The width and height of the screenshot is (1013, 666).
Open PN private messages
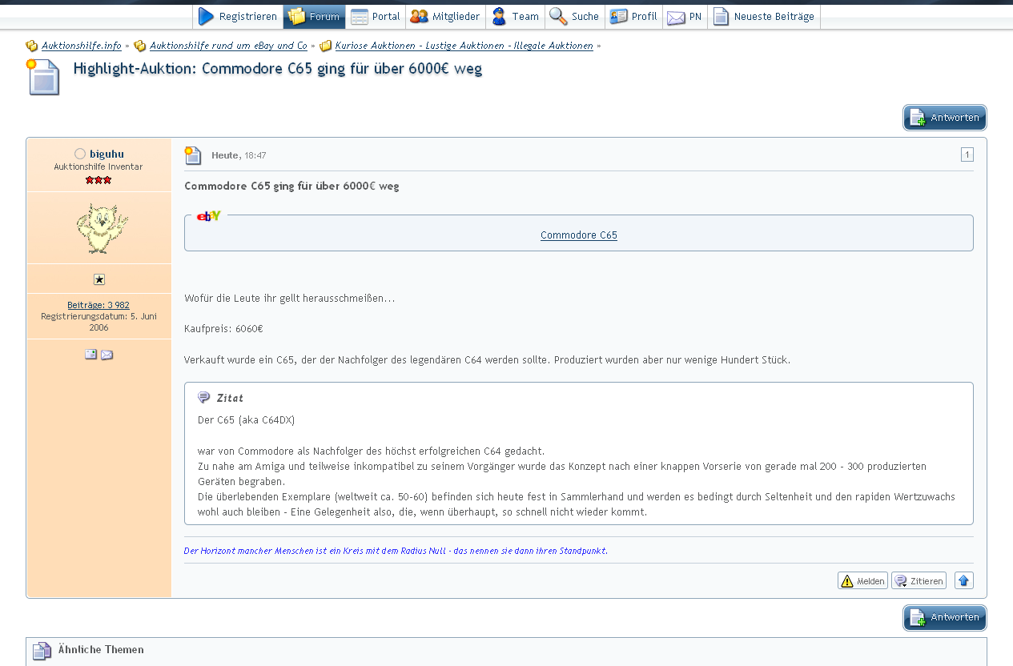(685, 17)
